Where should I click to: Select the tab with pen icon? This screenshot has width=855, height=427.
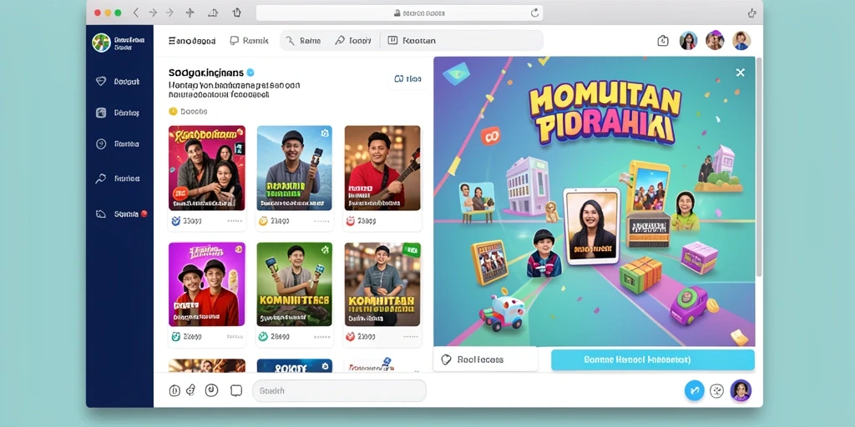coord(353,40)
